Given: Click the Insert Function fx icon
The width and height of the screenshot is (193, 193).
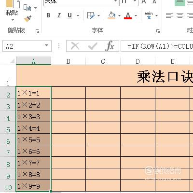Looking at the screenshot, I should 110,46.
